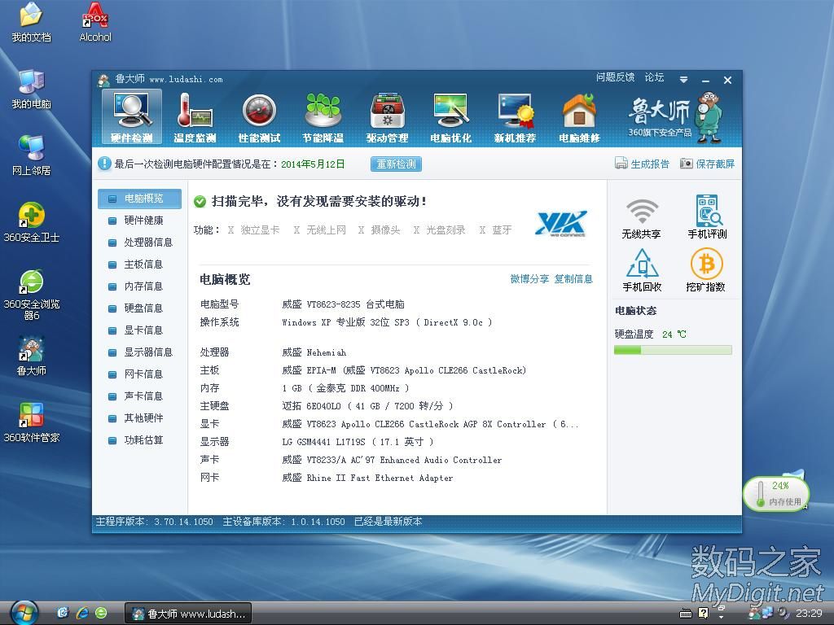Launch 无线共享 wifi sharing tool
The height and width of the screenshot is (625, 834).
(x=641, y=218)
